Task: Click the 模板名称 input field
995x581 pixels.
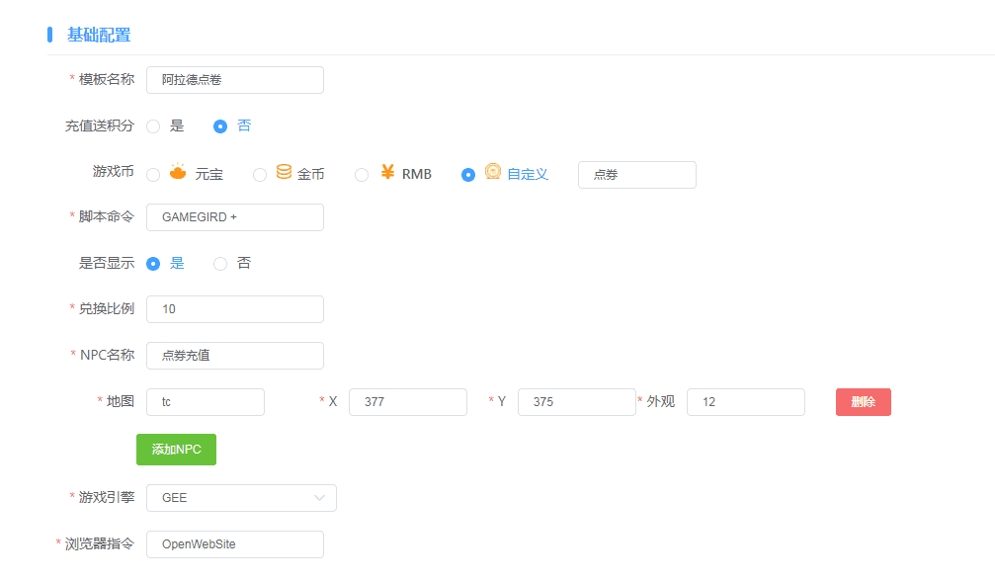Action: click(234, 80)
